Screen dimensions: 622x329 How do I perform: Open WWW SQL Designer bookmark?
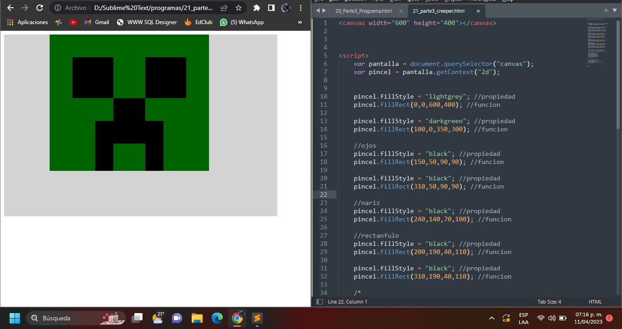147,22
